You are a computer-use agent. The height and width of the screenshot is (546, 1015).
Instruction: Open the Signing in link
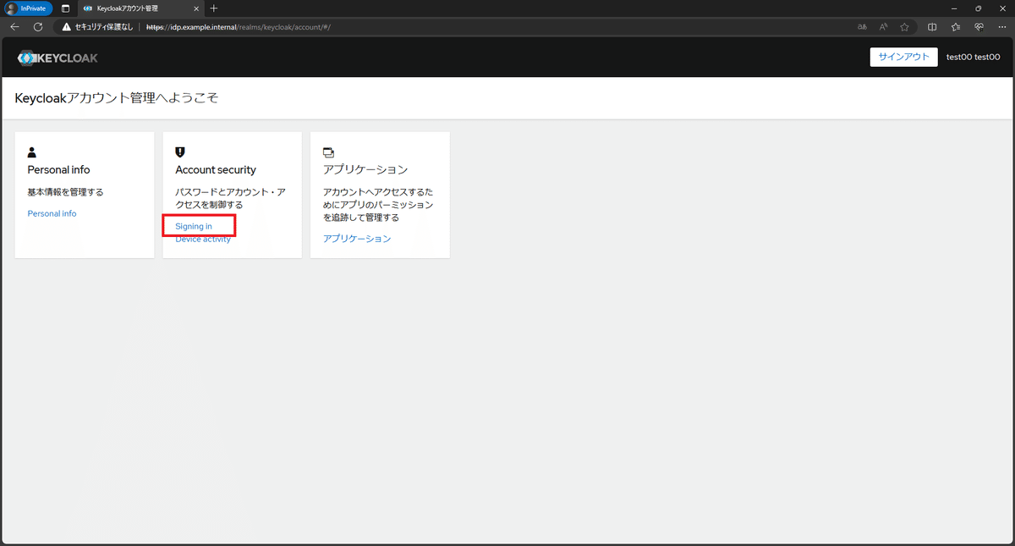pos(195,226)
